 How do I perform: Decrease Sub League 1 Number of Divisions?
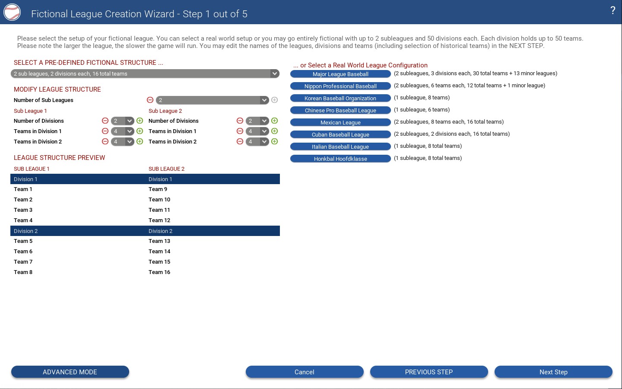pos(105,121)
